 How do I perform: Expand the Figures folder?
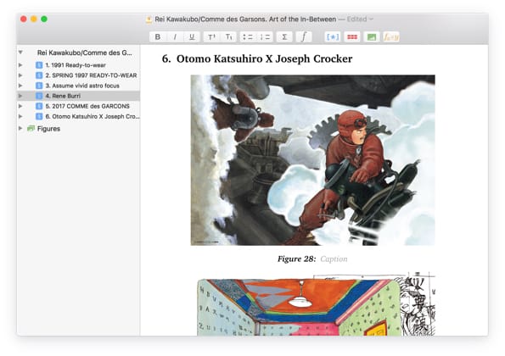pos(20,128)
